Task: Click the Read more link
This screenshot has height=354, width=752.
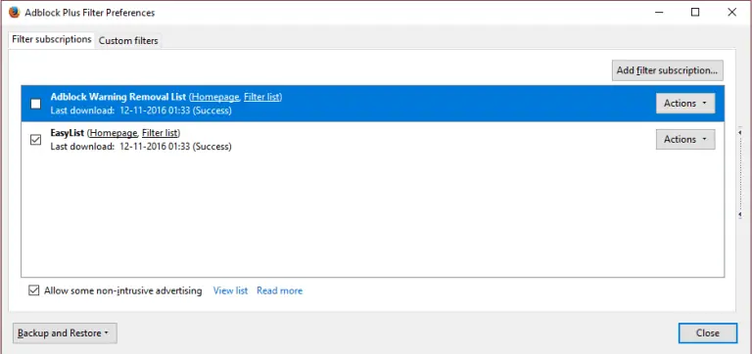Action: [x=280, y=290]
